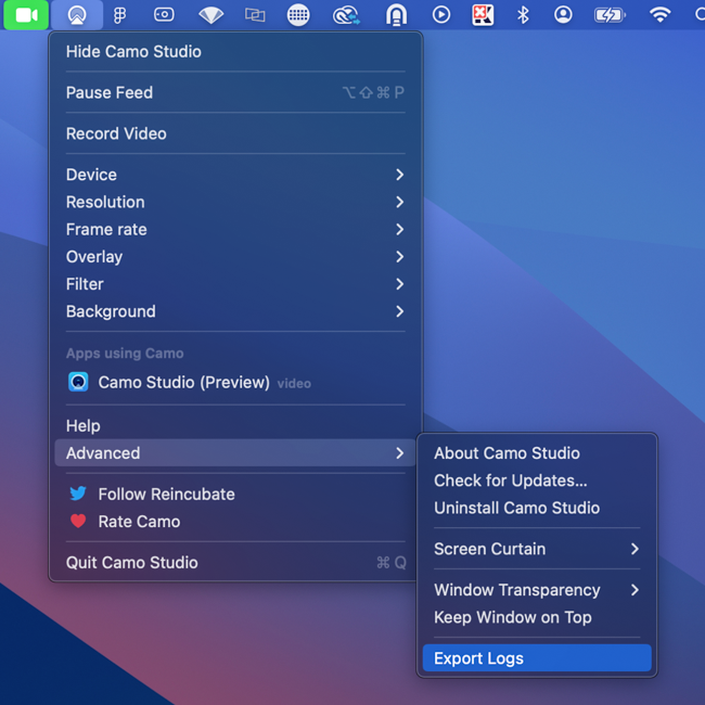Viewport: 705px width, 705px height.
Task: Select Pause Feed menu item
Action: [x=235, y=93]
